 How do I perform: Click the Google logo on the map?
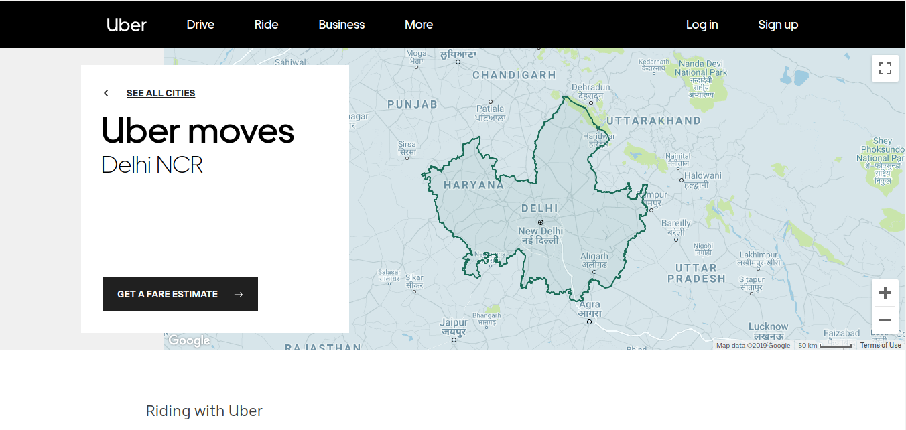click(x=189, y=340)
